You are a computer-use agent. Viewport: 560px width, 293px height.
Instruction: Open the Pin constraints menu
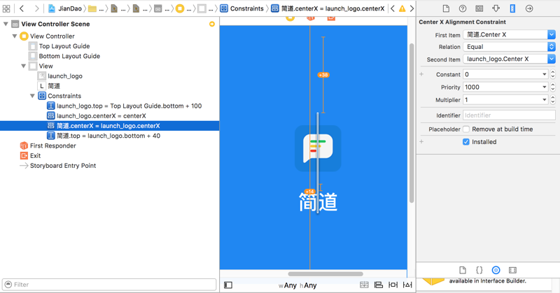pos(393,285)
